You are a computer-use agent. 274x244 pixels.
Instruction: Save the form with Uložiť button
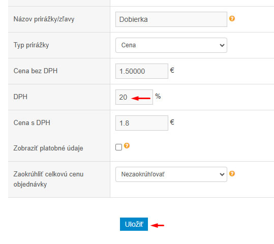click(x=134, y=224)
